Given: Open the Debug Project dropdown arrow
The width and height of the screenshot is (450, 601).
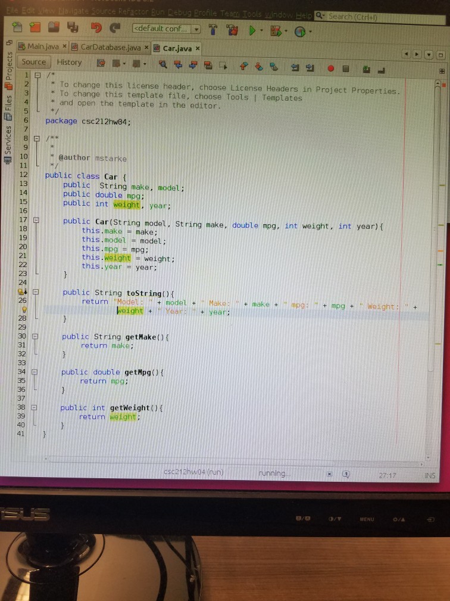Looking at the screenshot, I should pos(286,31).
